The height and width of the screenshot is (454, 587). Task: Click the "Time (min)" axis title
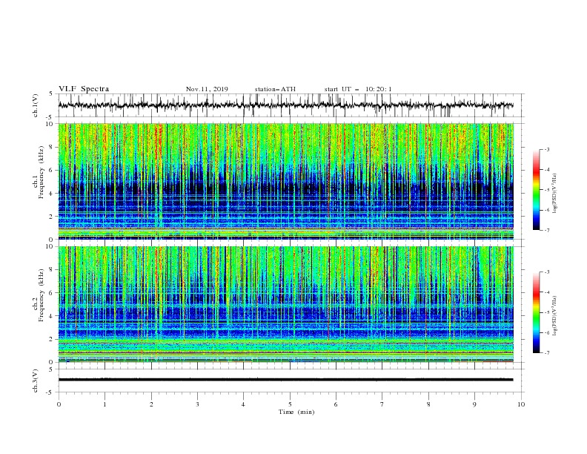pyautogui.click(x=296, y=412)
